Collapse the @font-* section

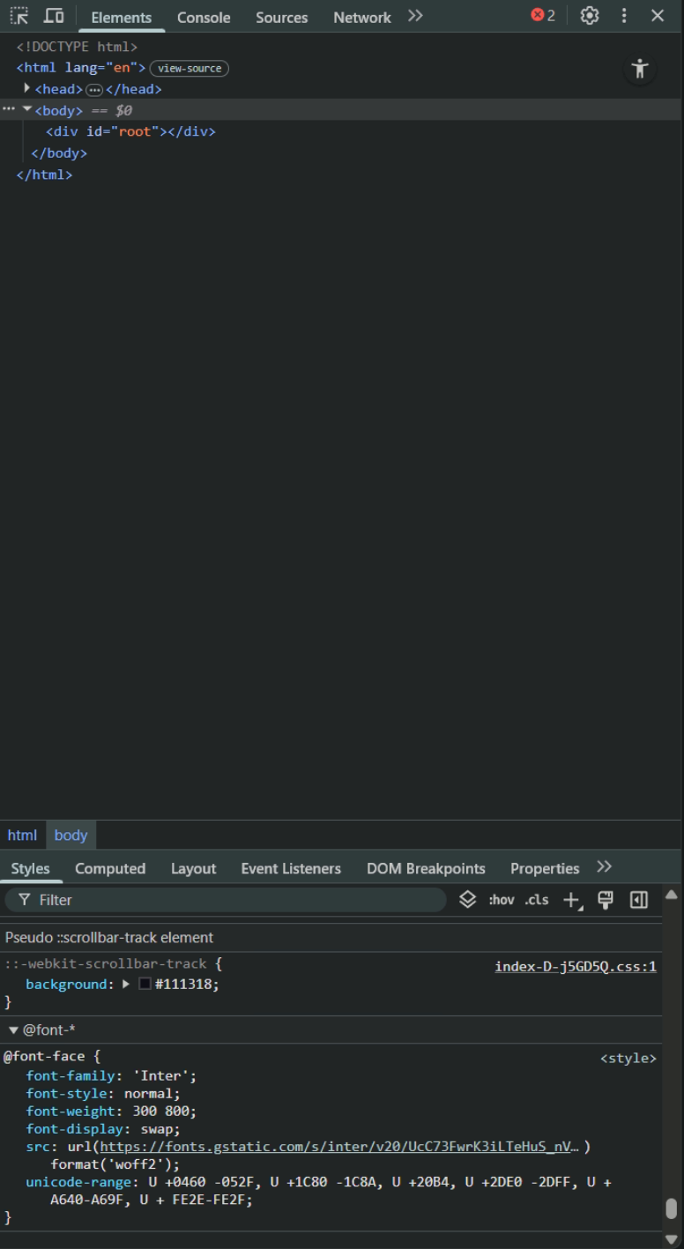[x=13, y=1030]
